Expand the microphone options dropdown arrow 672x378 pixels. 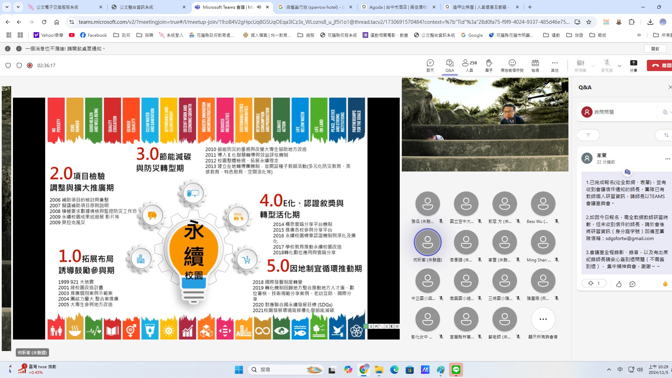(x=619, y=66)
